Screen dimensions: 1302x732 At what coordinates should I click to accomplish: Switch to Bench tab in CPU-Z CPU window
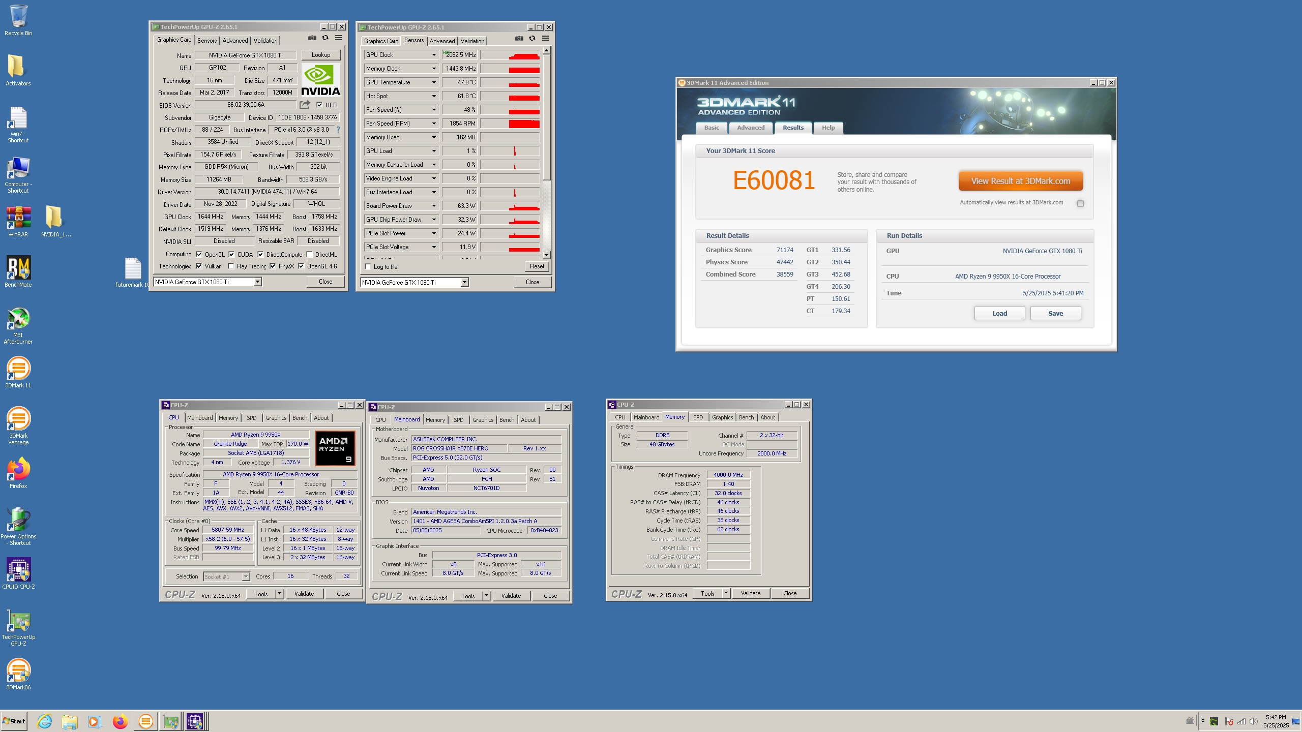pyautogui.click(x=300, y=418)
